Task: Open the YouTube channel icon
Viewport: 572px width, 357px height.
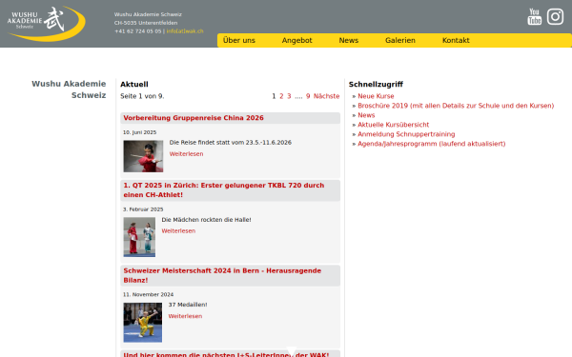Action: pyautogui.click(x=535, y=17)
